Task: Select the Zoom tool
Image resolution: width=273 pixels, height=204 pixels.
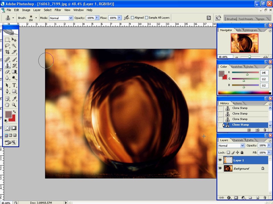Action: pos(14,105)
